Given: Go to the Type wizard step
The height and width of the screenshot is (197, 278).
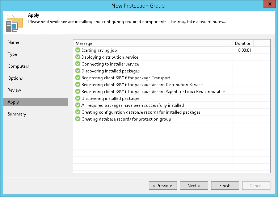Looking at the screenshot, I should click(x=12, y=54).
